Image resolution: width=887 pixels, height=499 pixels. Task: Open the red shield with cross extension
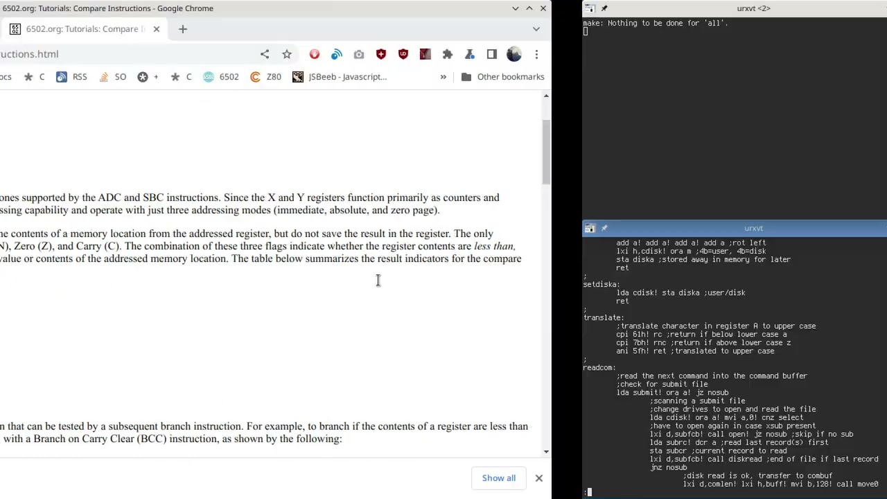pos(381,54)
